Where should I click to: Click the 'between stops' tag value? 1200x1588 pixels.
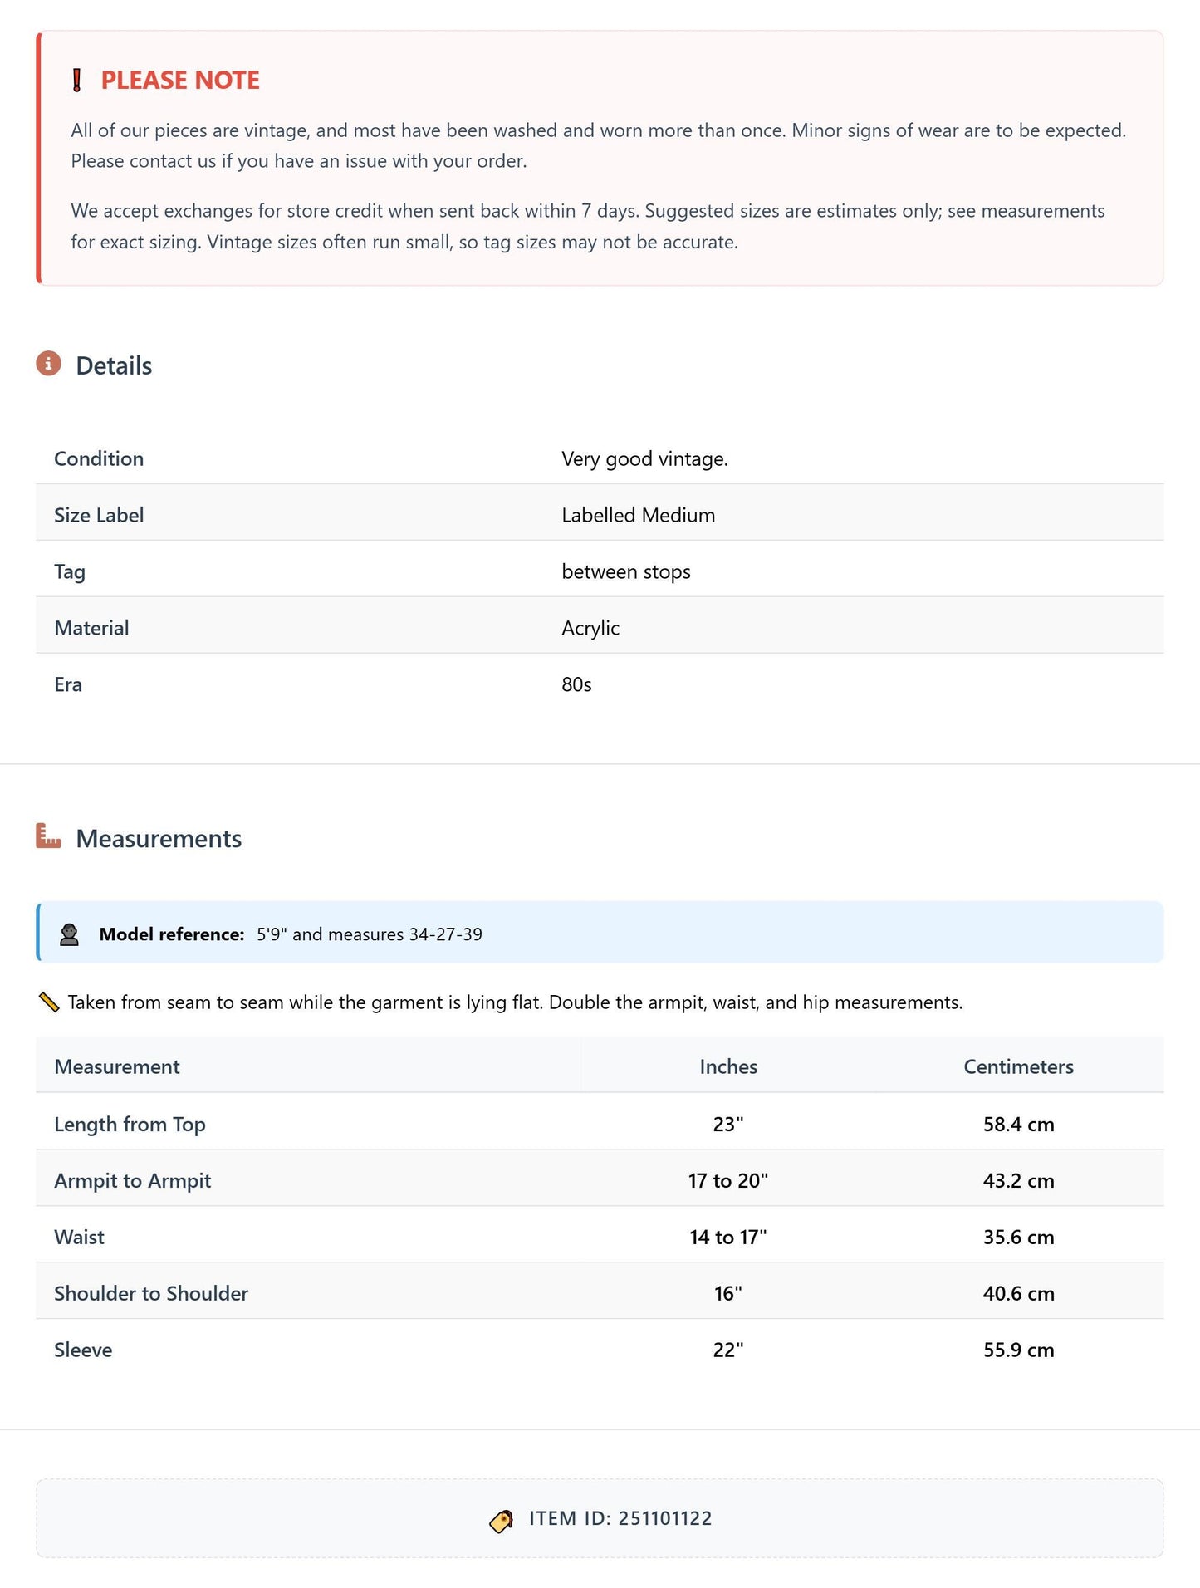(626, 572)
